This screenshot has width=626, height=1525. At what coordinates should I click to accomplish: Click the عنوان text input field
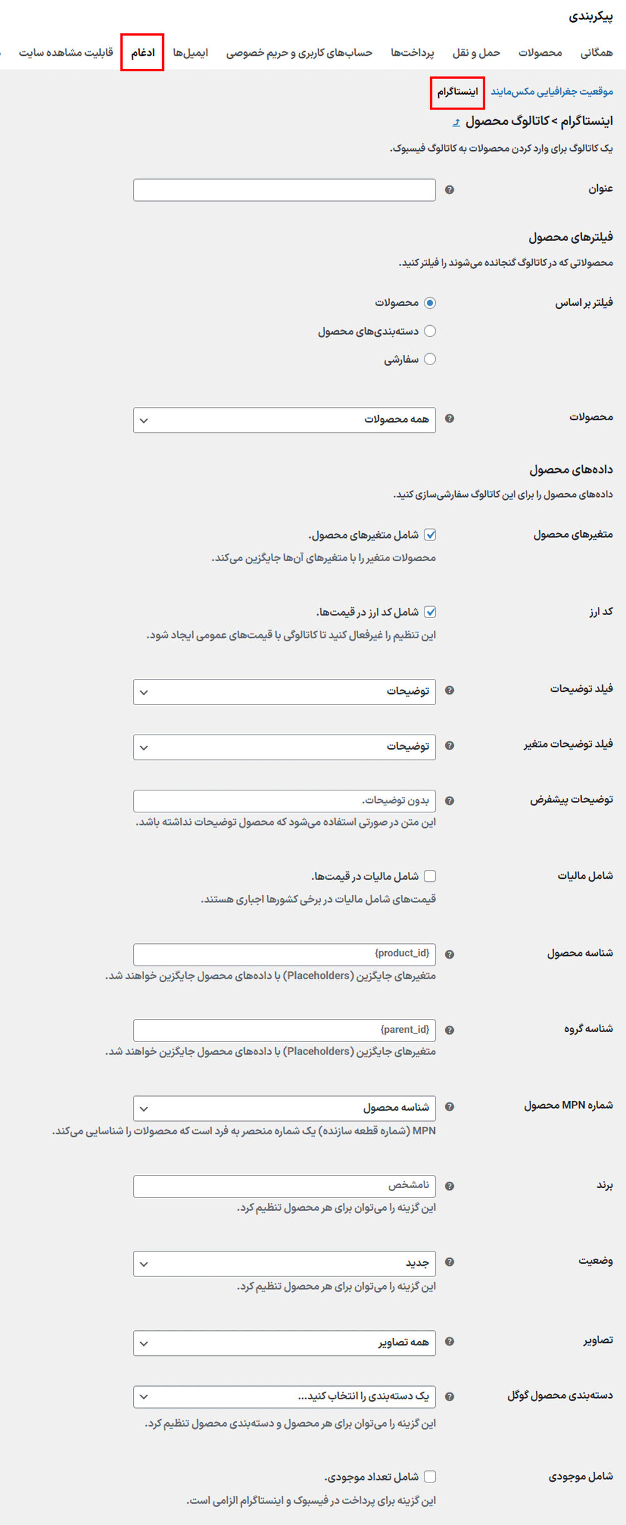(x=284, y=190)
